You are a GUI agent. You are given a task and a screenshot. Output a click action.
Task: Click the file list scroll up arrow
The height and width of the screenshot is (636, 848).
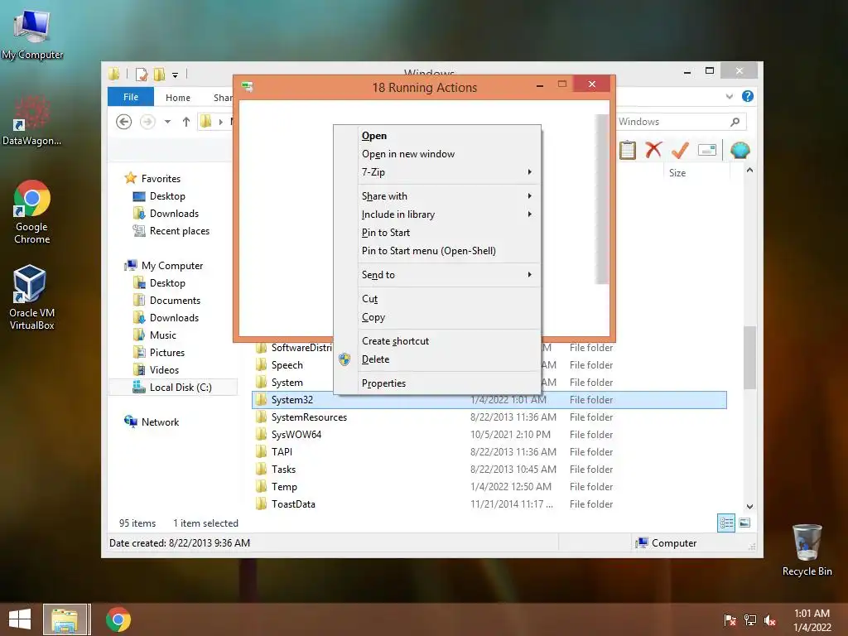(x=749, y=170)
